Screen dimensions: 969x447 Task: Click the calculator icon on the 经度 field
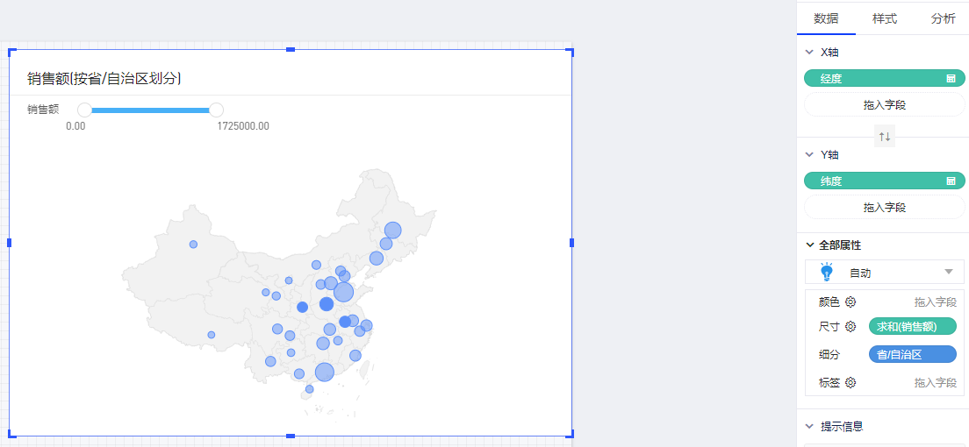[951, 79]
